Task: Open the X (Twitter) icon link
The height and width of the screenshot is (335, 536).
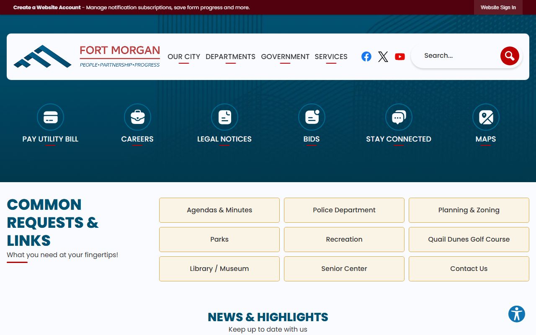Action: tap(383, 57)
